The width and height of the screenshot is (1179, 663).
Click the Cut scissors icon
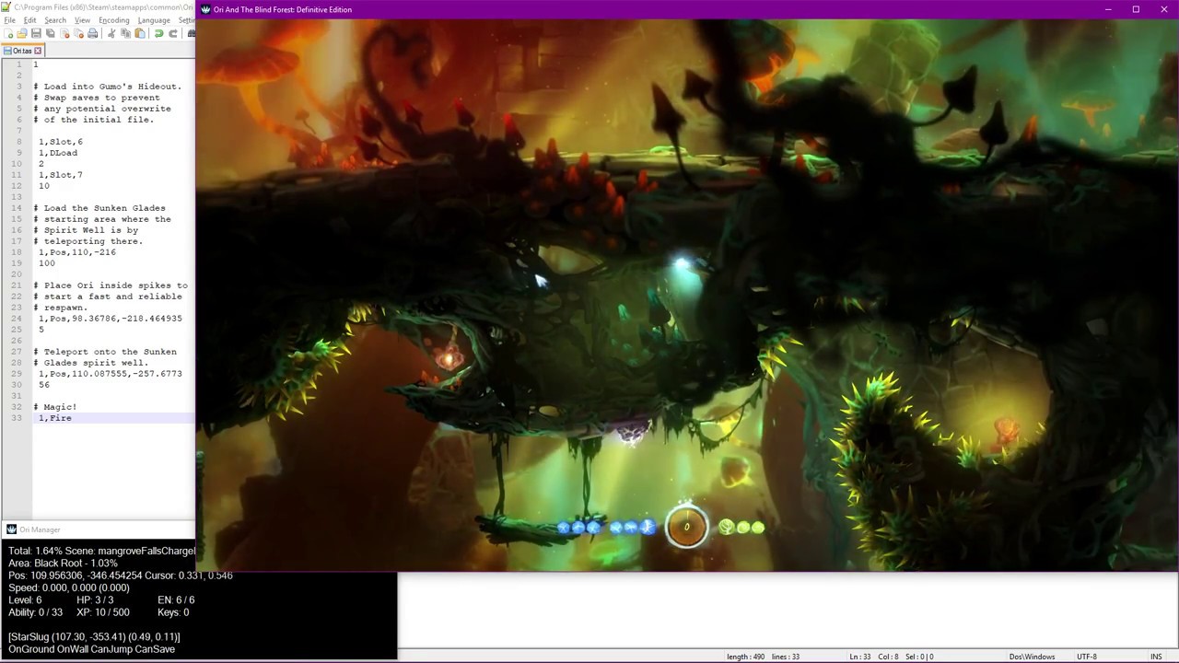click(111, 34)
